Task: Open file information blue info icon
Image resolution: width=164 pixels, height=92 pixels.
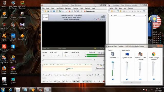Action: (54, 11)
